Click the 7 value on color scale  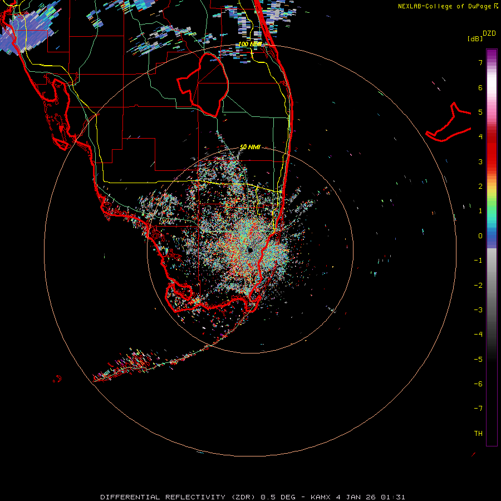[x=480, y=62]
